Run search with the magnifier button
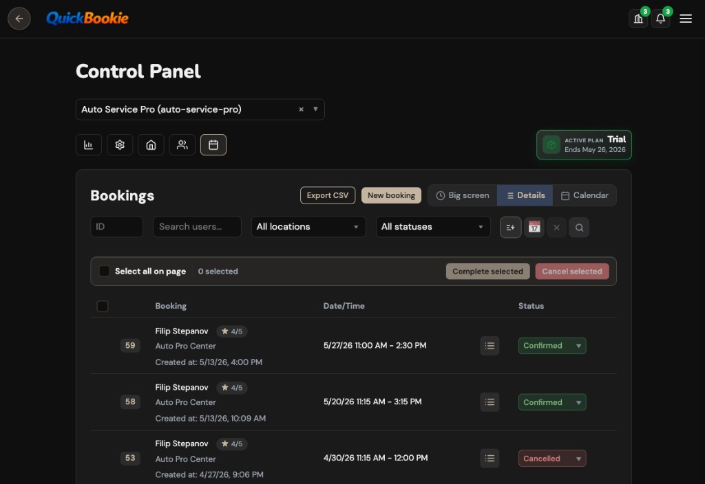 [x=579, y=227]
